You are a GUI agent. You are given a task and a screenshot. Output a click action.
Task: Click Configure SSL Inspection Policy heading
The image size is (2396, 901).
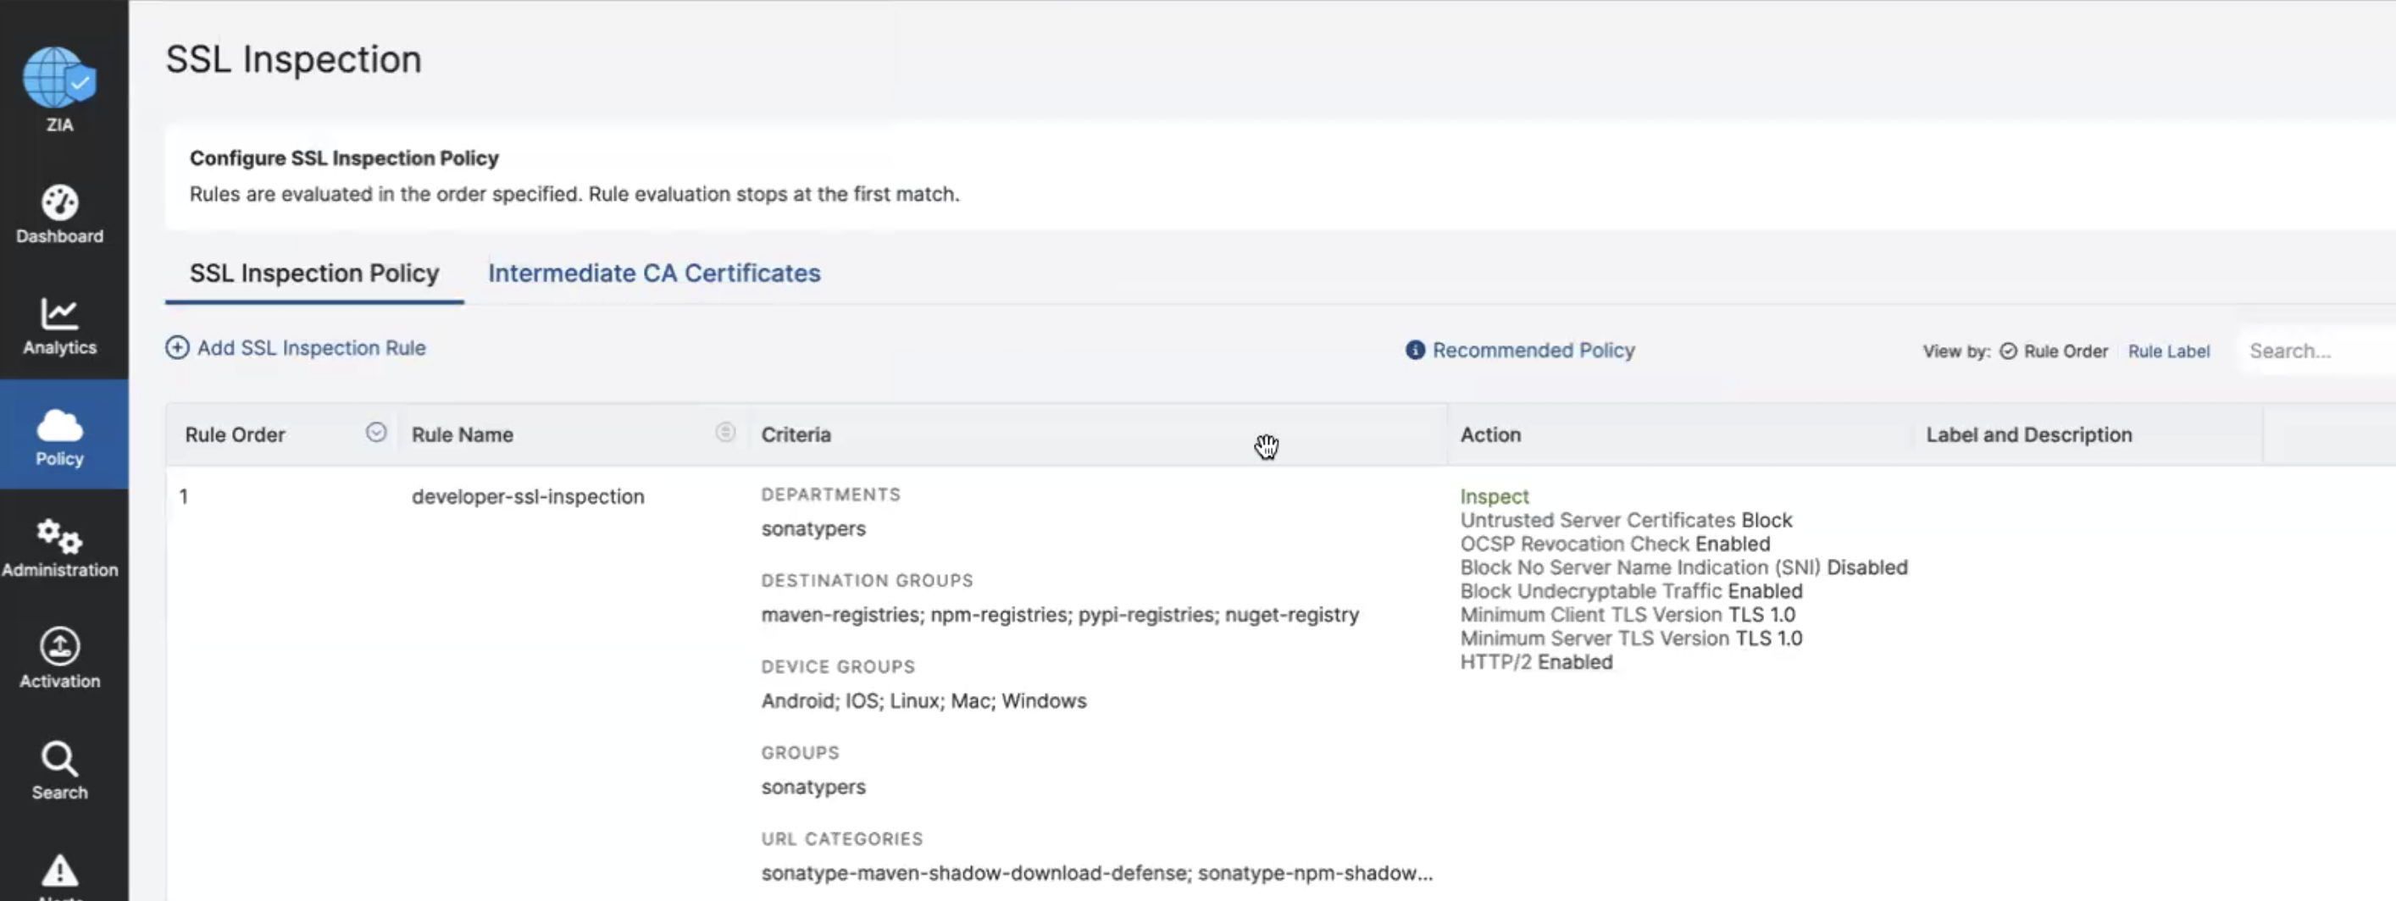[x=344, y=158]
